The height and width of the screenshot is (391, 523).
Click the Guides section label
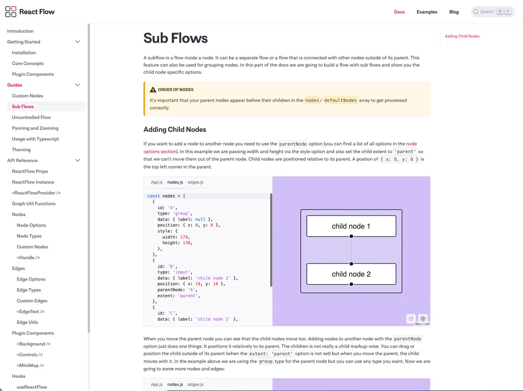coord(15,85)
